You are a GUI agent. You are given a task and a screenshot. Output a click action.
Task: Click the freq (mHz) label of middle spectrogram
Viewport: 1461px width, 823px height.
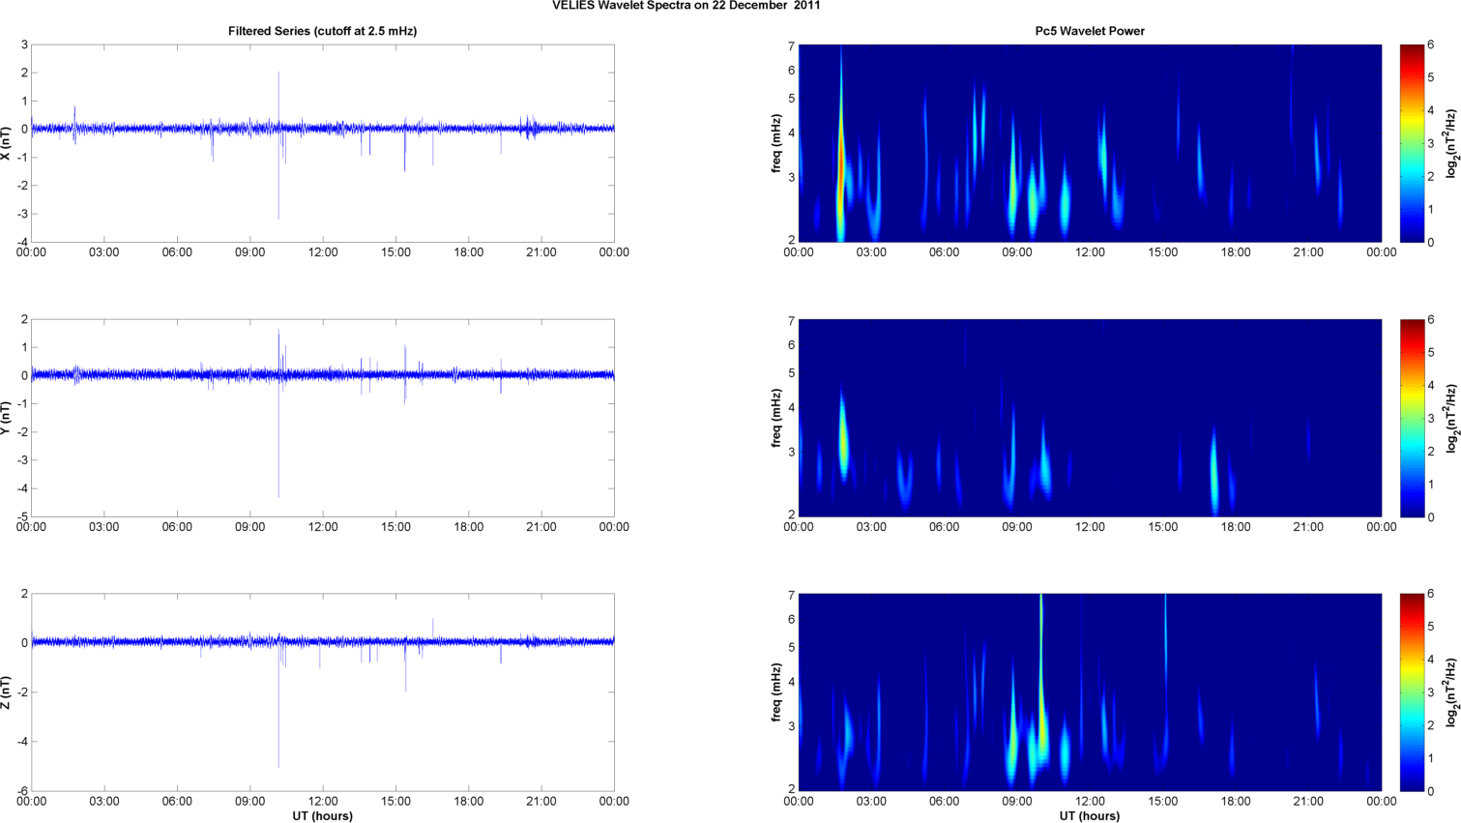point(776,418)
